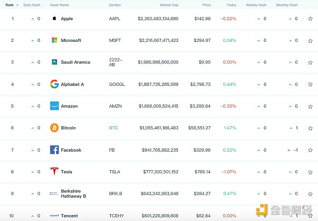Click the Microsoft logo icon

click(54, 40)
